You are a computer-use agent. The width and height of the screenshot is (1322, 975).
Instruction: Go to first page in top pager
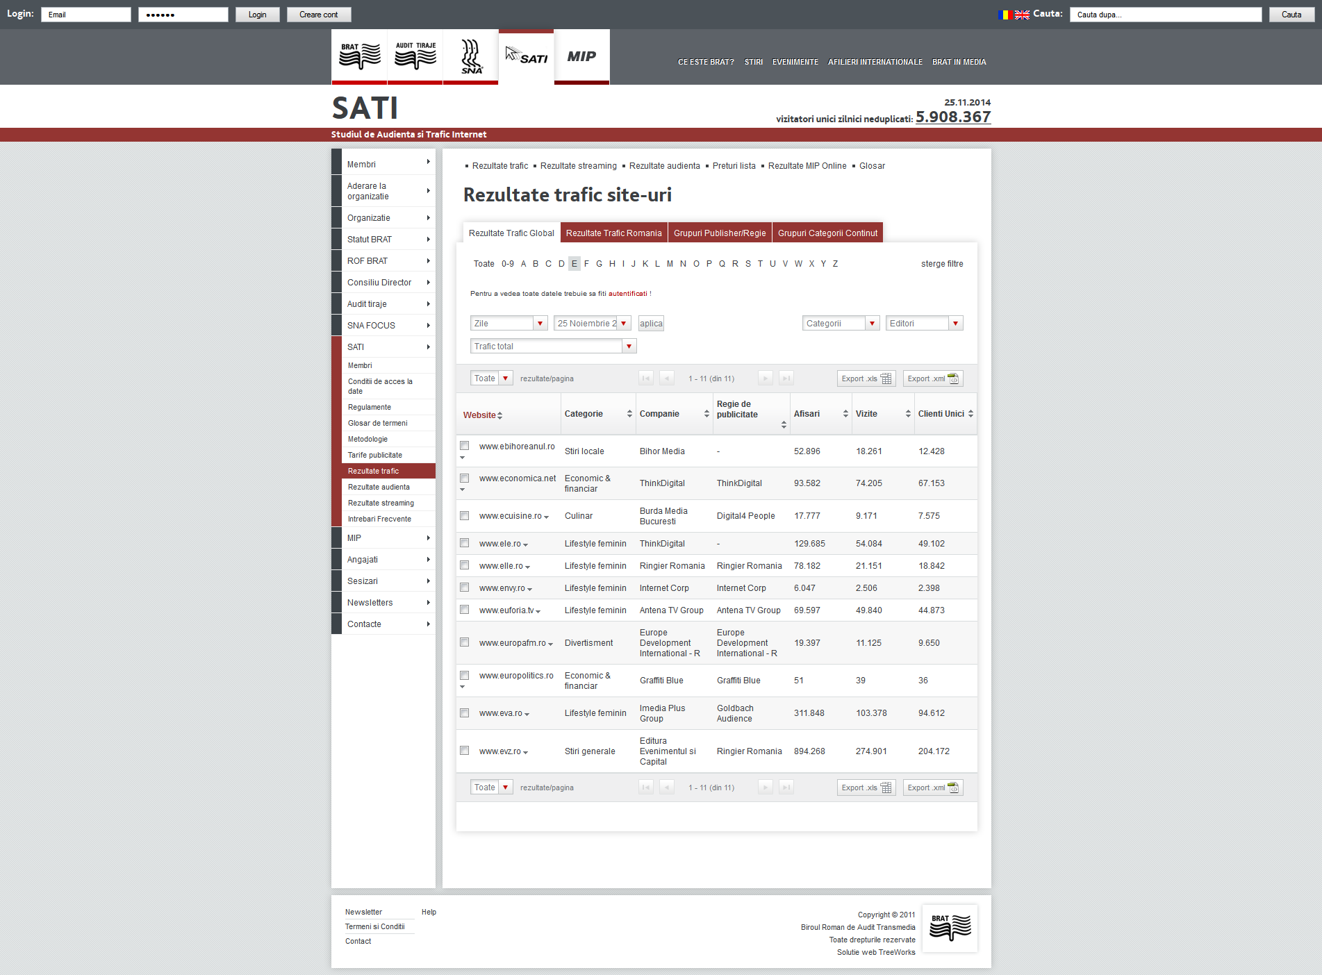tap(646, 378)
